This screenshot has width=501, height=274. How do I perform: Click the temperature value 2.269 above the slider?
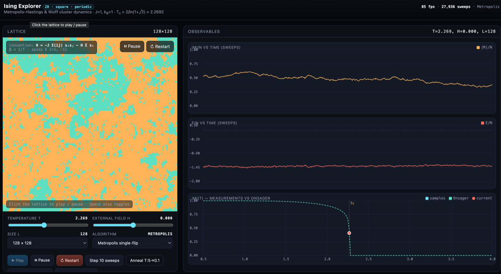point(81,218)
